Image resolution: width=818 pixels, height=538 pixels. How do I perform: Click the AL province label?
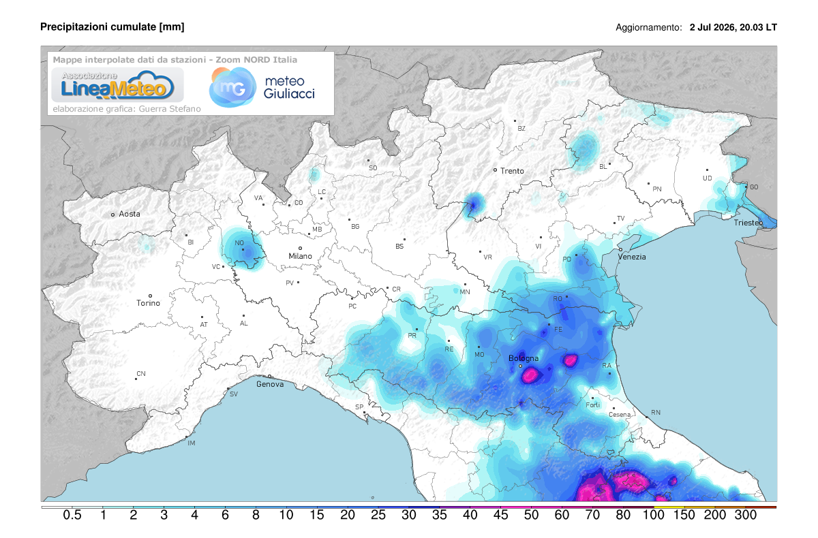click(x=244, y=323)
